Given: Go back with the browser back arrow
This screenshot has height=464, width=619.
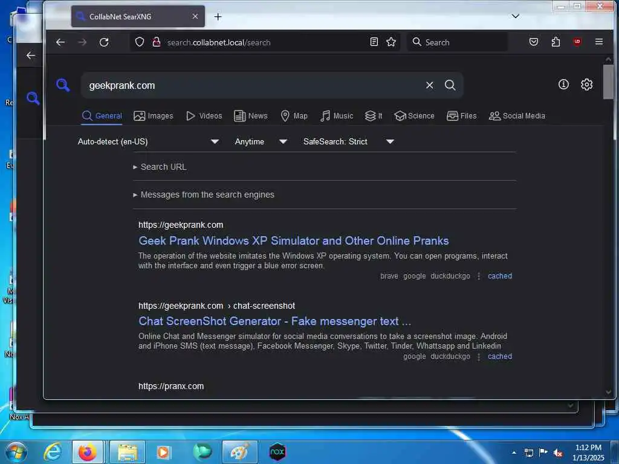Looking at the screenshot, I should (60, 42).
